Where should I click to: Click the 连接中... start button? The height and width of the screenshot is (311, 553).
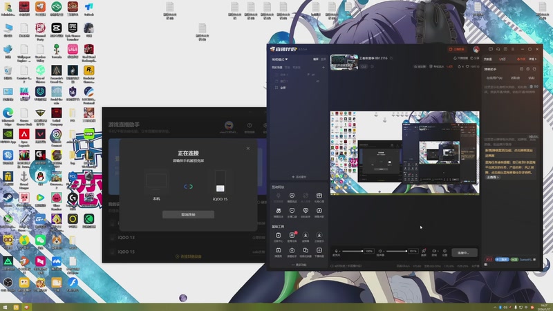click(x=464, y=252)
